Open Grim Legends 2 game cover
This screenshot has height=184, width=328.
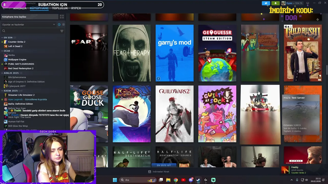[132, 114]
